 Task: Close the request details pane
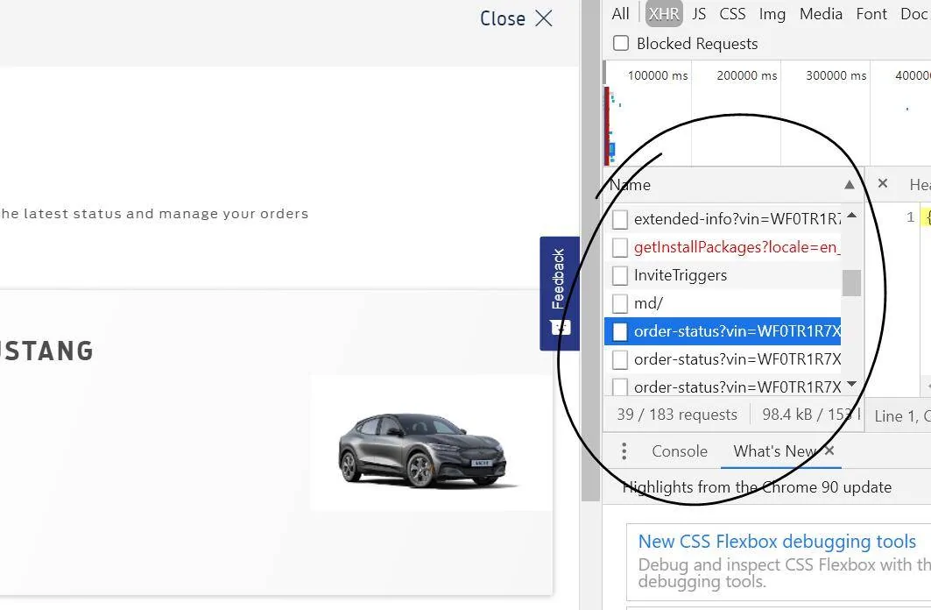point(883,183)
